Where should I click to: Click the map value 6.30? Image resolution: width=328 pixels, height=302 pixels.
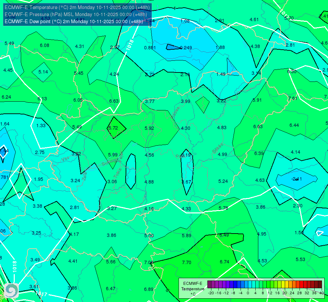(291, 72)
